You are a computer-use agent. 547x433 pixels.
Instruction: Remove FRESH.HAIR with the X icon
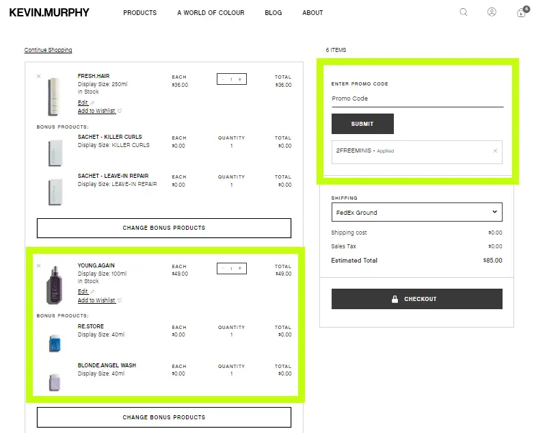(39, 76)
